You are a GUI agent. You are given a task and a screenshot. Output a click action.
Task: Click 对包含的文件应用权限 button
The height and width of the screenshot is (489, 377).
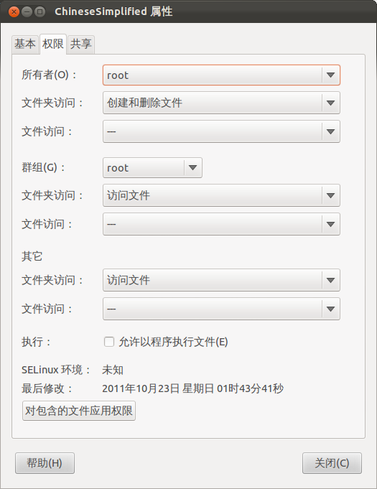click(x=78, y=411)
